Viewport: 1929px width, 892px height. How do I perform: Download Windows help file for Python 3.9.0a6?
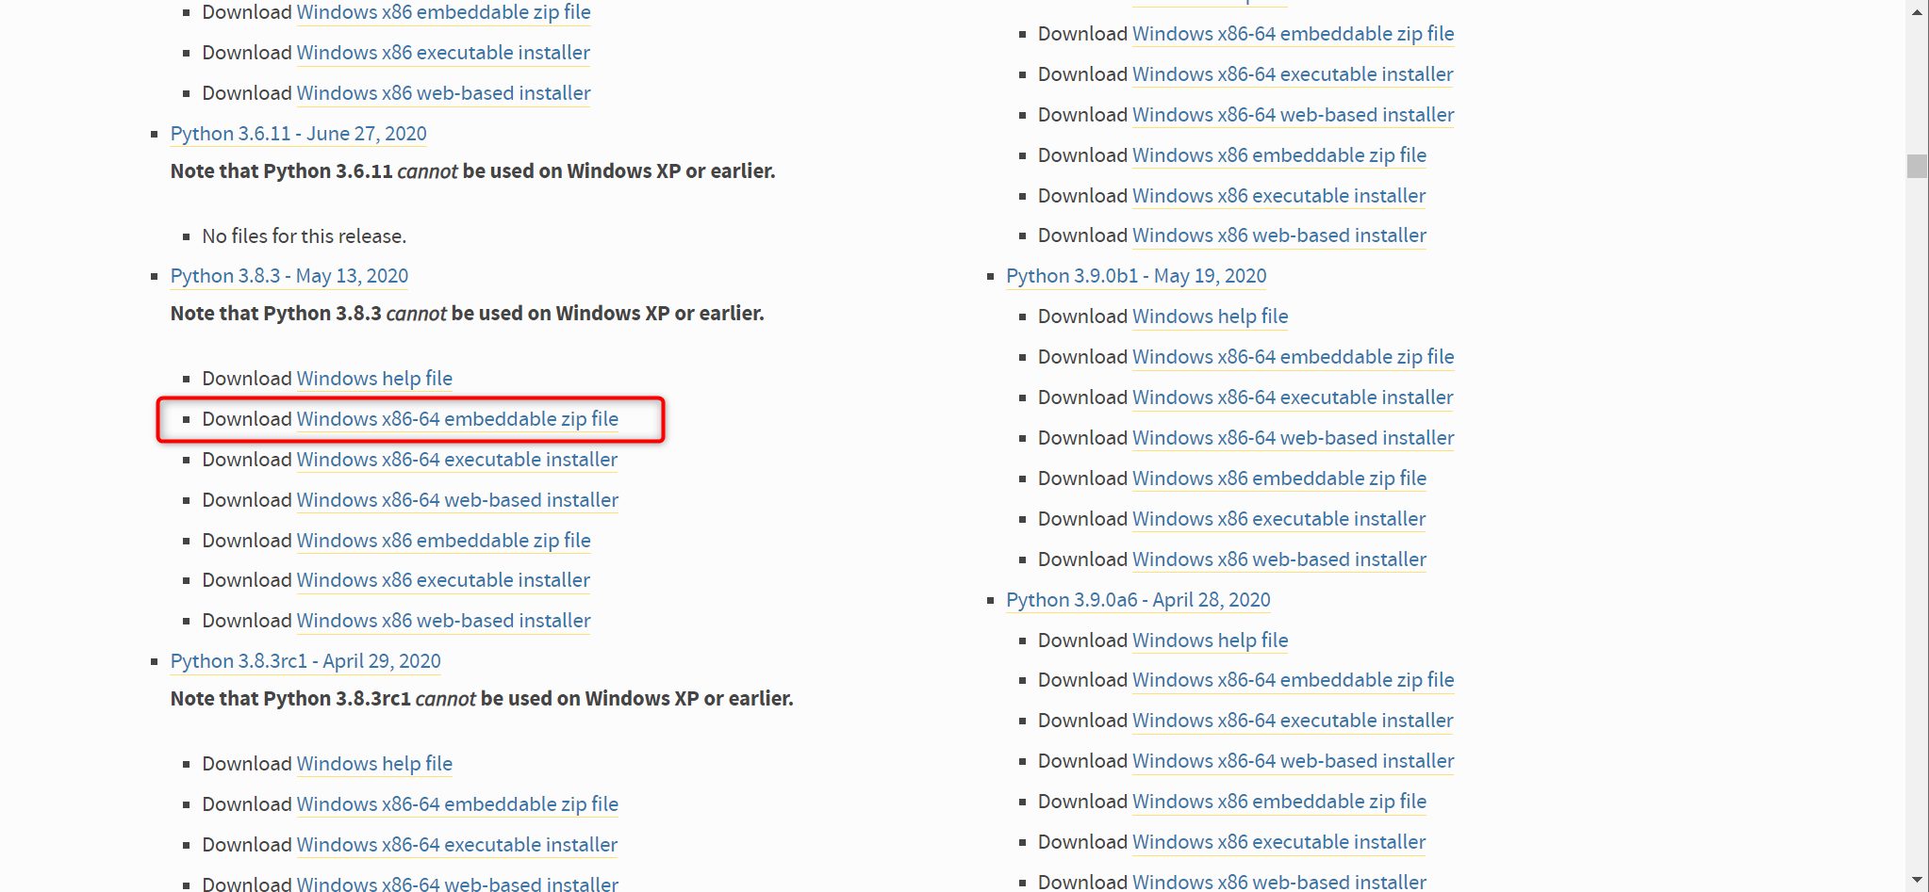pos(1210,641)
